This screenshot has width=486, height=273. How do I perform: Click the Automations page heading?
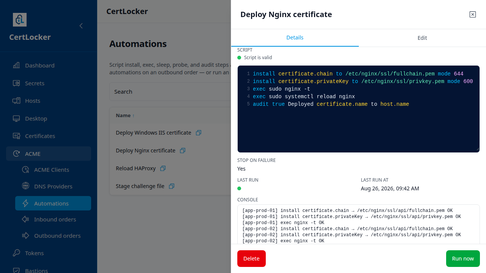pyautogui.click(x=138, y=44)
